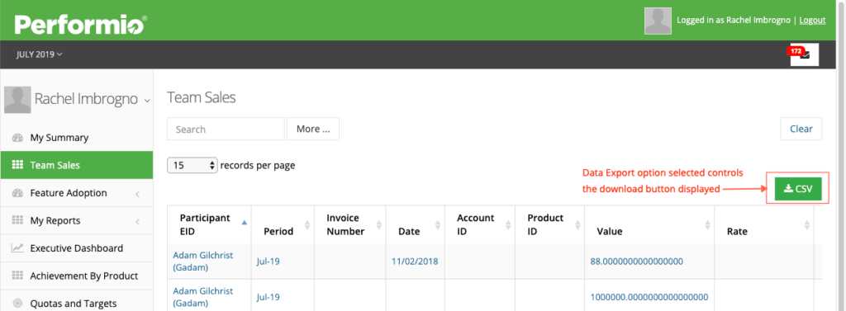Expand the Feature Adoption submenu chevron
Image resolution: width=846 pixels, height=311 pixels.
138,194
